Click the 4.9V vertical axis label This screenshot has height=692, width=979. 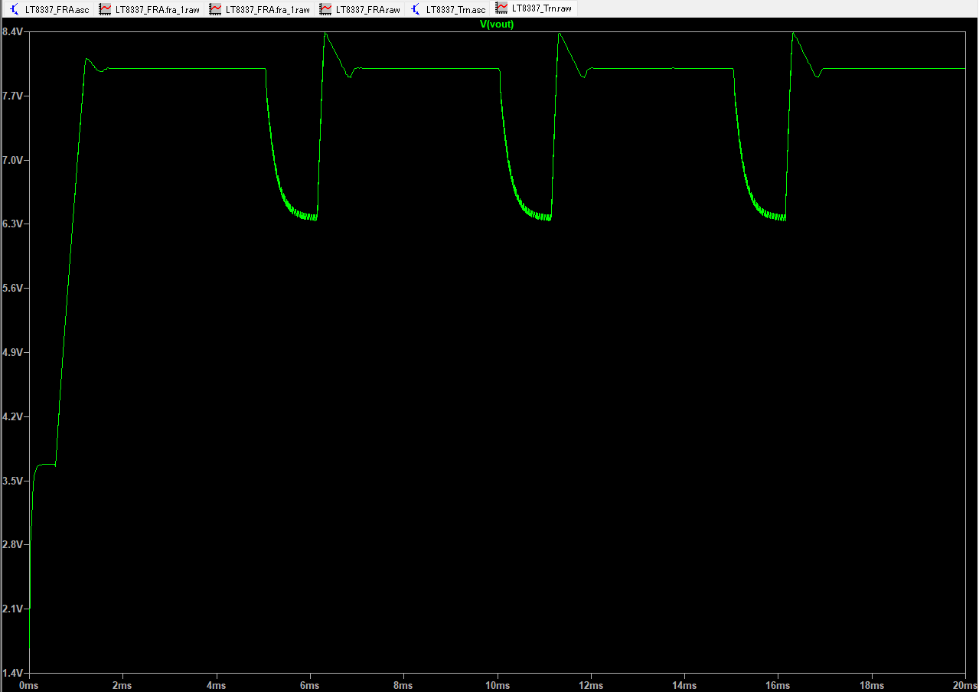click(x=13, y=352)
